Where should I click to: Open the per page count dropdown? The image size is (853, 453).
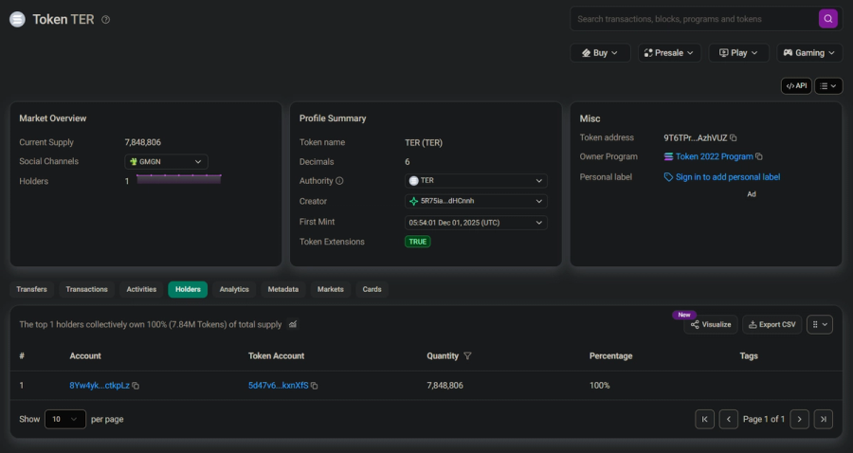point(65,419)
